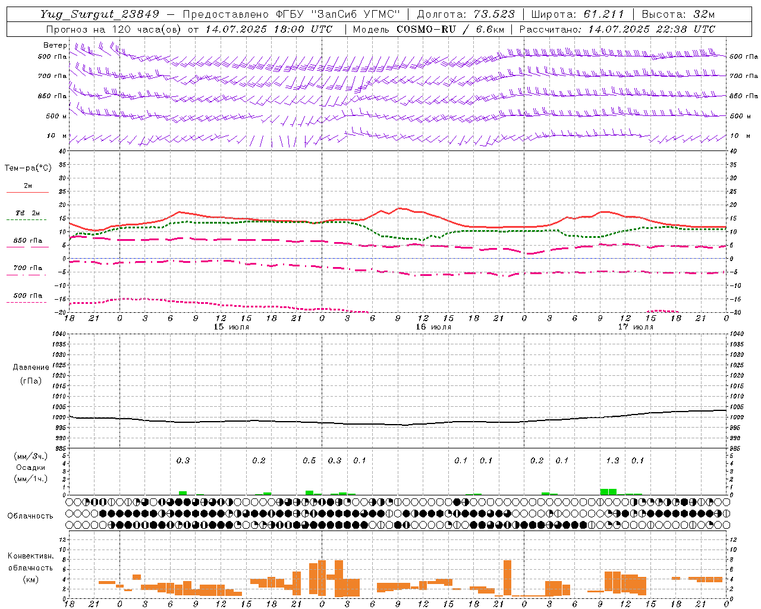Click the "Широта: 61.211" header value

click(x=578, y=14)
